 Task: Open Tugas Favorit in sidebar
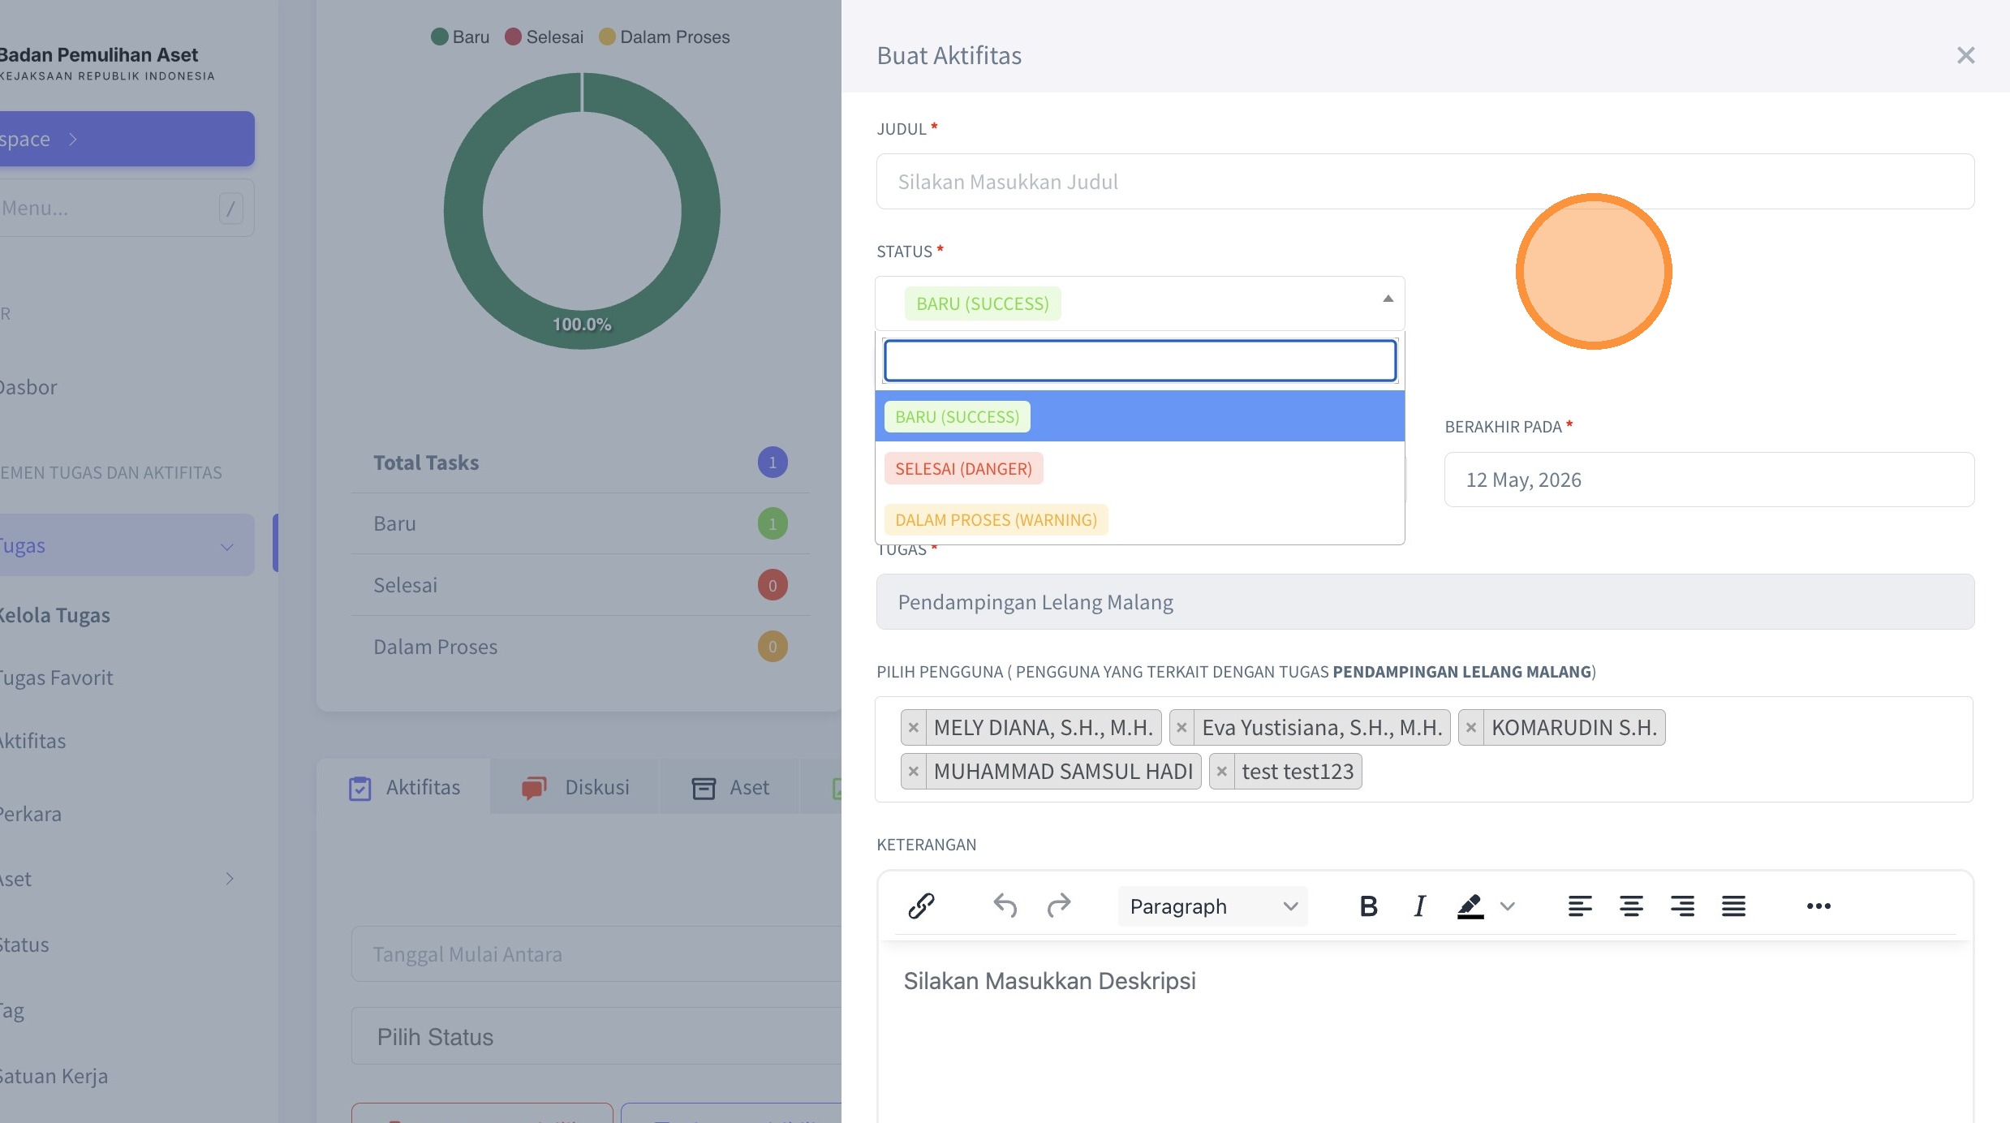point(57,678)
